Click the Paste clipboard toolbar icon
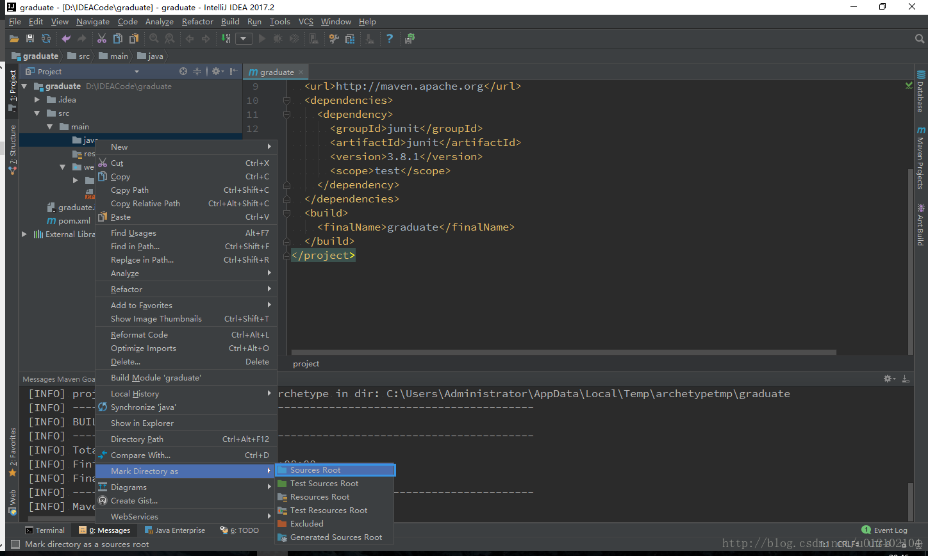This screenshot has width=928, height=556. pyautogui.click(x=134, y=39)
